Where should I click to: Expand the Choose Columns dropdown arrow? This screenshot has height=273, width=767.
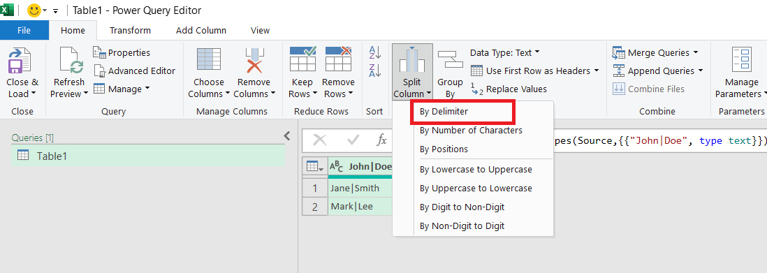coord(228,94)
